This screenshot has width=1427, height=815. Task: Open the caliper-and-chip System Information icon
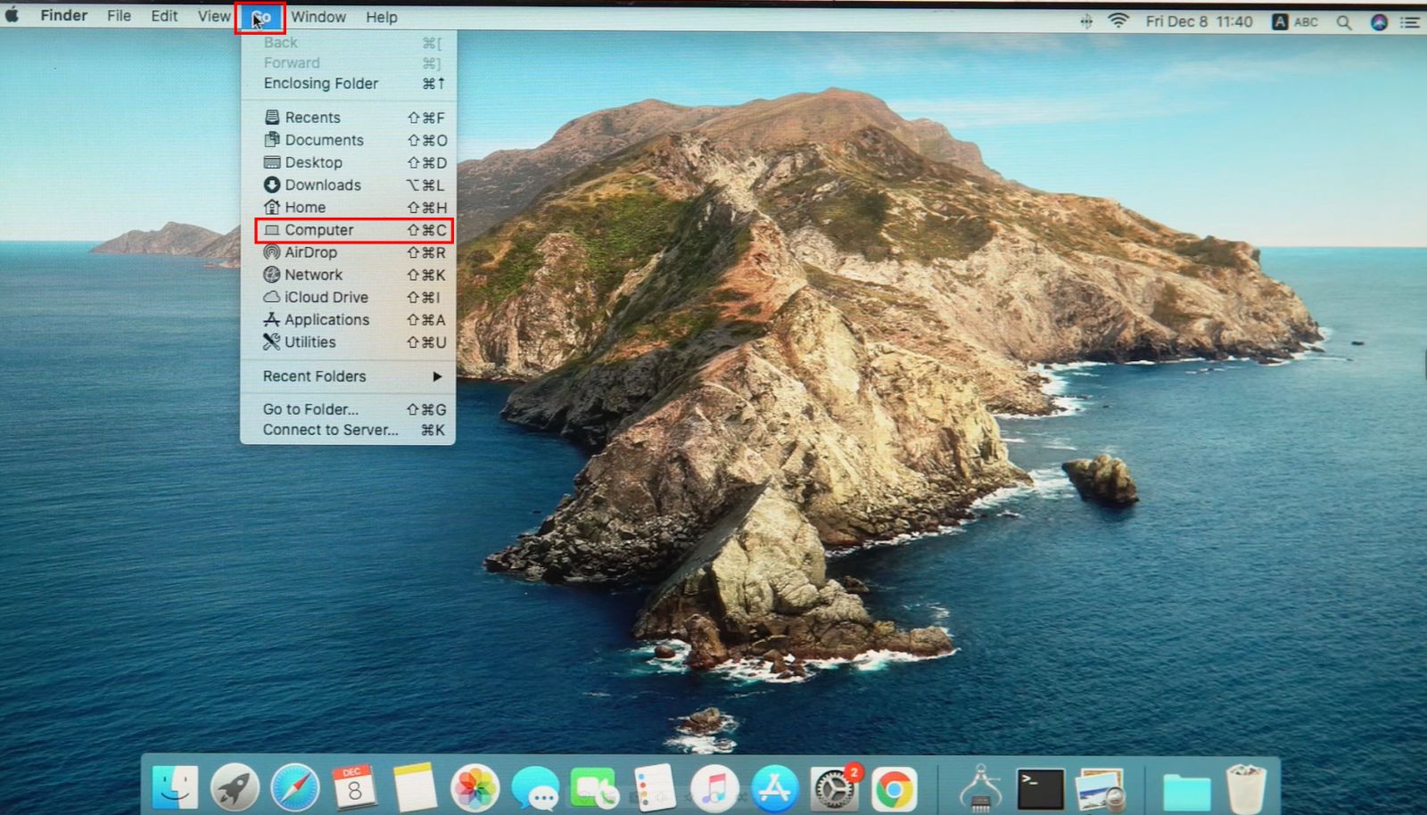(981, 788)
